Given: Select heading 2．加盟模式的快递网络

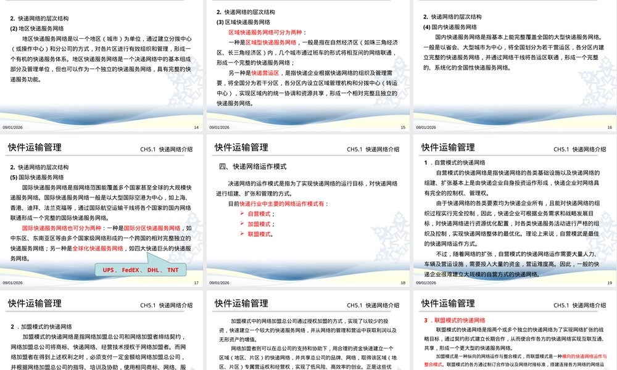Looking at the screenshot, I should coord(41,326).
